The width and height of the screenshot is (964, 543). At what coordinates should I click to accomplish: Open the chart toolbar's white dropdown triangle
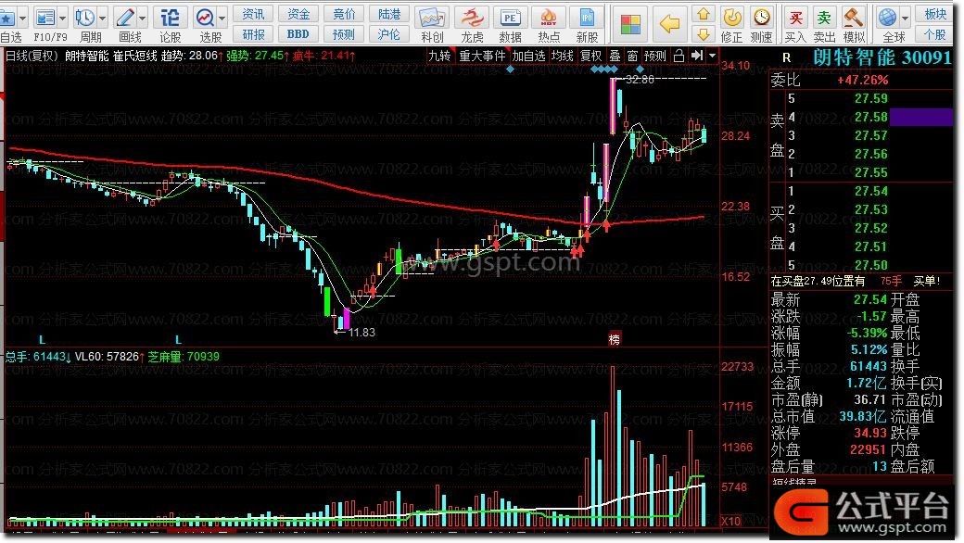(x=712, y=56)
